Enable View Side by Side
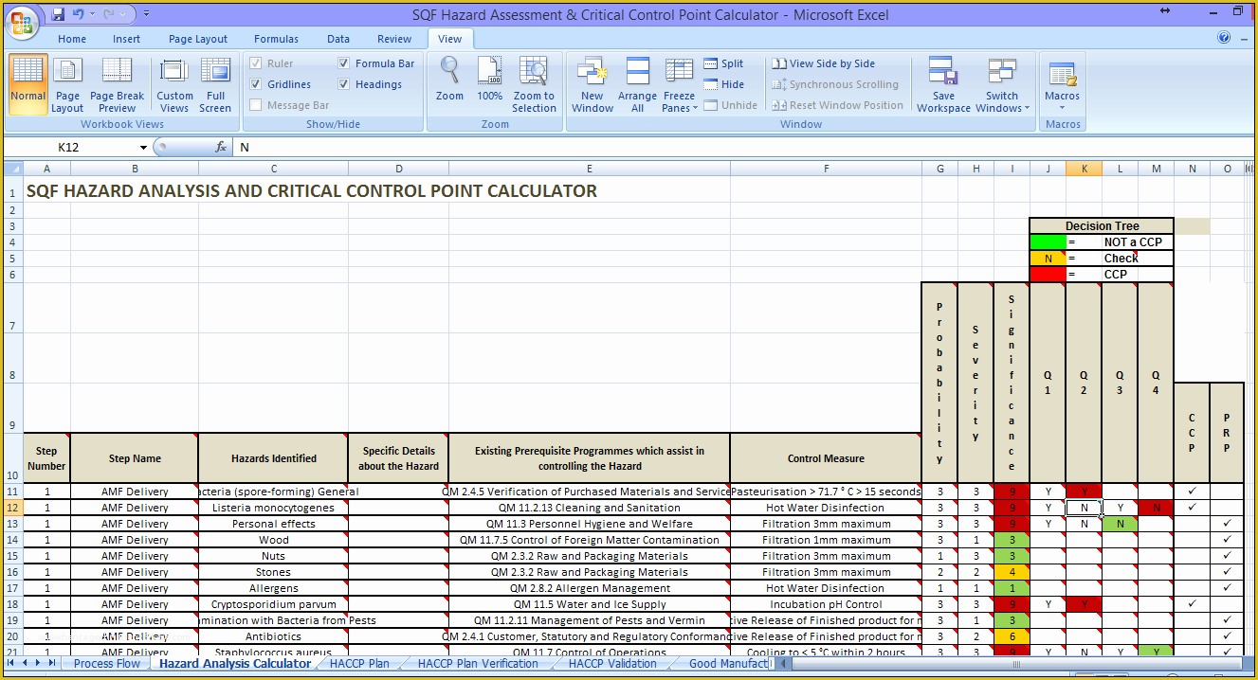 click(823, 63)
